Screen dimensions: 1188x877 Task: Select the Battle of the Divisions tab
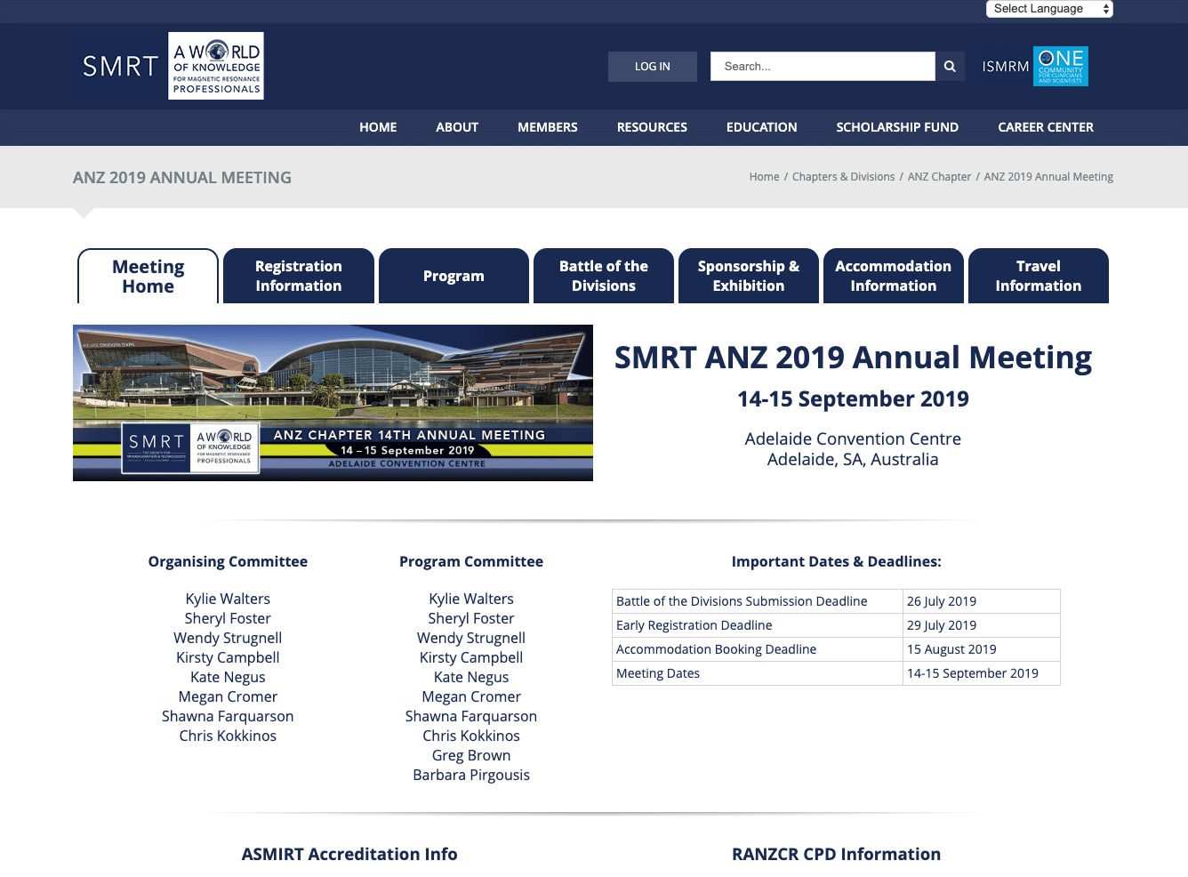(x=603, y=276)
